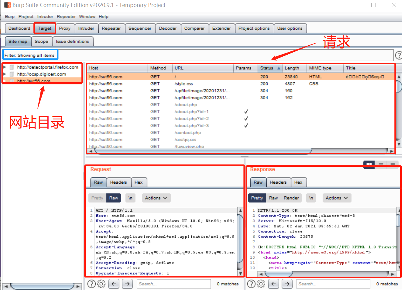Open help icon below the Request panel
The image size is (402, 290).
pos(91,284)
